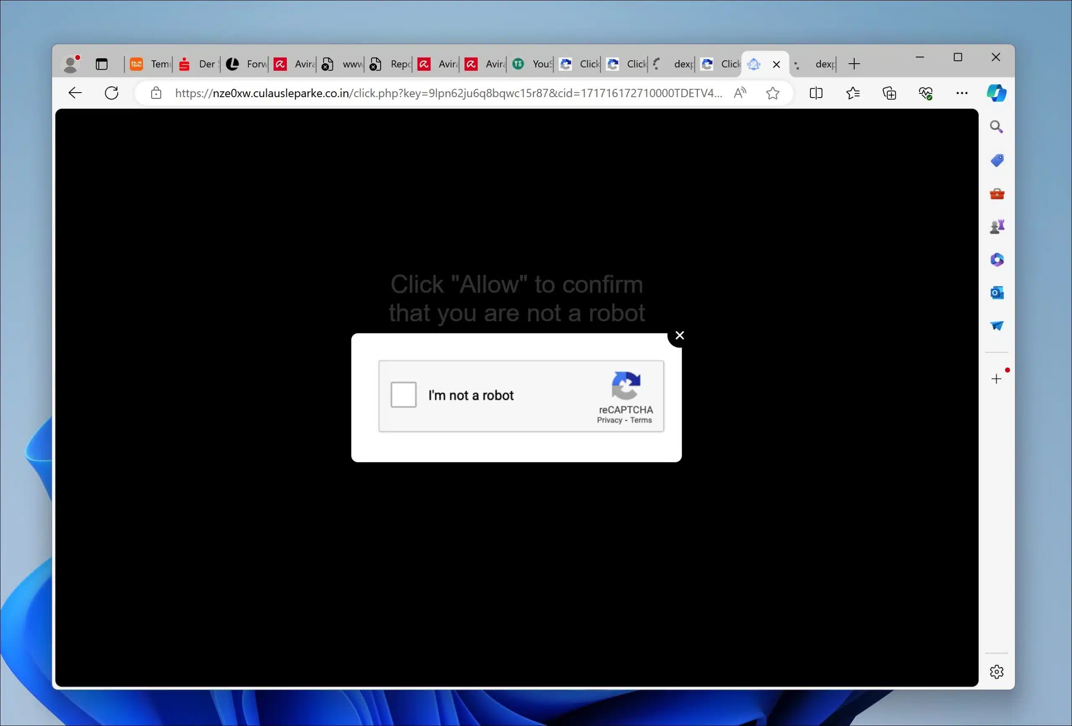This screenshot has height=726, width=1072.
Task: Open sidebar Search
Action: 996,127
